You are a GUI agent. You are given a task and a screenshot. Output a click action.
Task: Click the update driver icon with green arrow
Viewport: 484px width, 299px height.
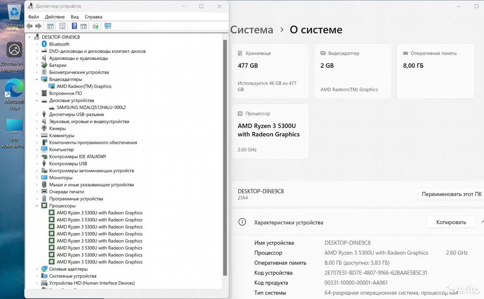96,26
